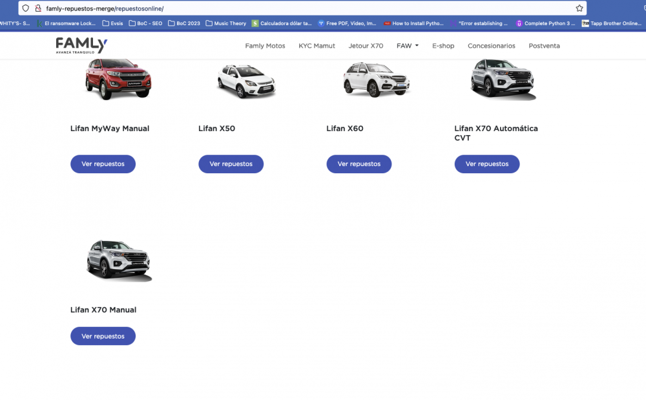
Task: Click the Lifan X70 Automática CVT image
Action: click(x=503, y=79)
